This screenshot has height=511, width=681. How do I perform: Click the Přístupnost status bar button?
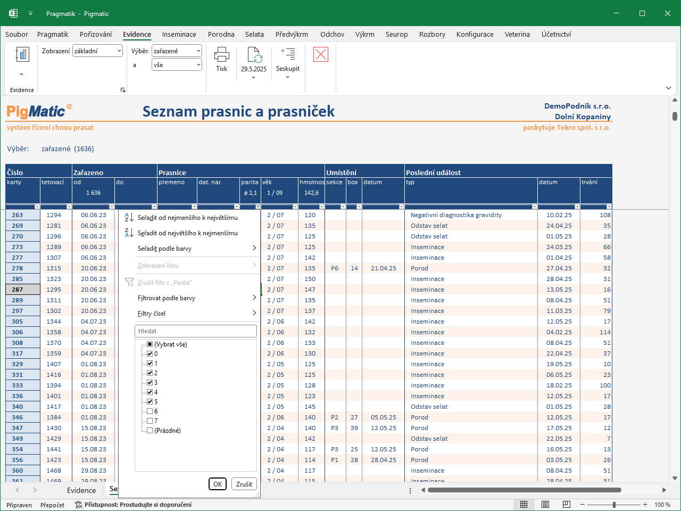(134, 505)
